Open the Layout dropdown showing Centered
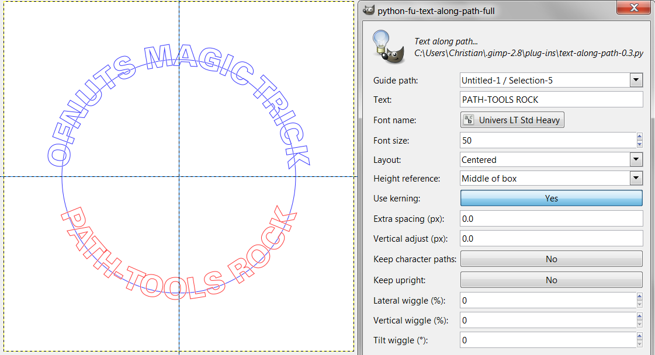The width and height of the screenshot is (655, 355). click(636, 159)
